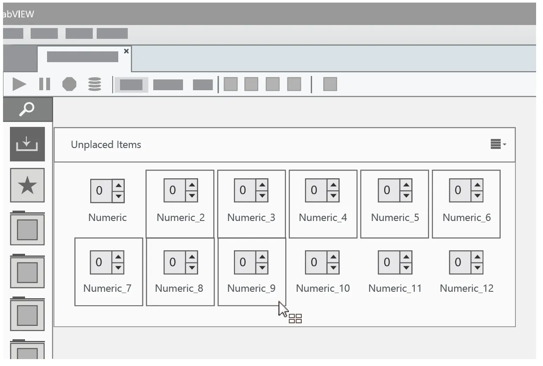Open the search palette in the left sidebar
Image resolution: width=543 pixels, height=366 pixels.
27,109
